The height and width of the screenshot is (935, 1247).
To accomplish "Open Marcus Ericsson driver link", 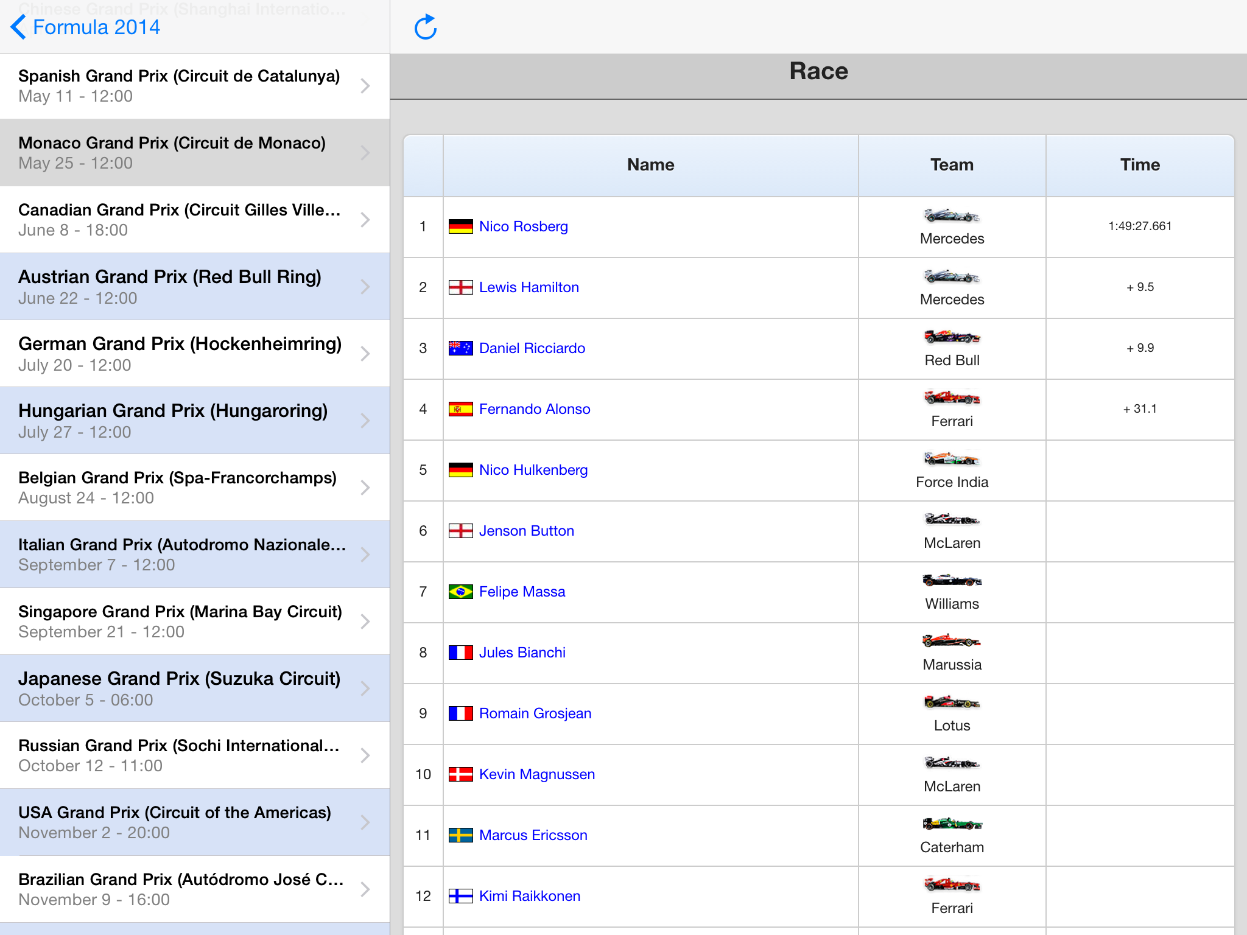I will pos(533,835).
